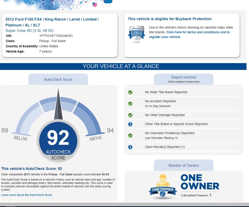
Task: Click the Buyback Protection shield badge
Action: coord(136,34)
